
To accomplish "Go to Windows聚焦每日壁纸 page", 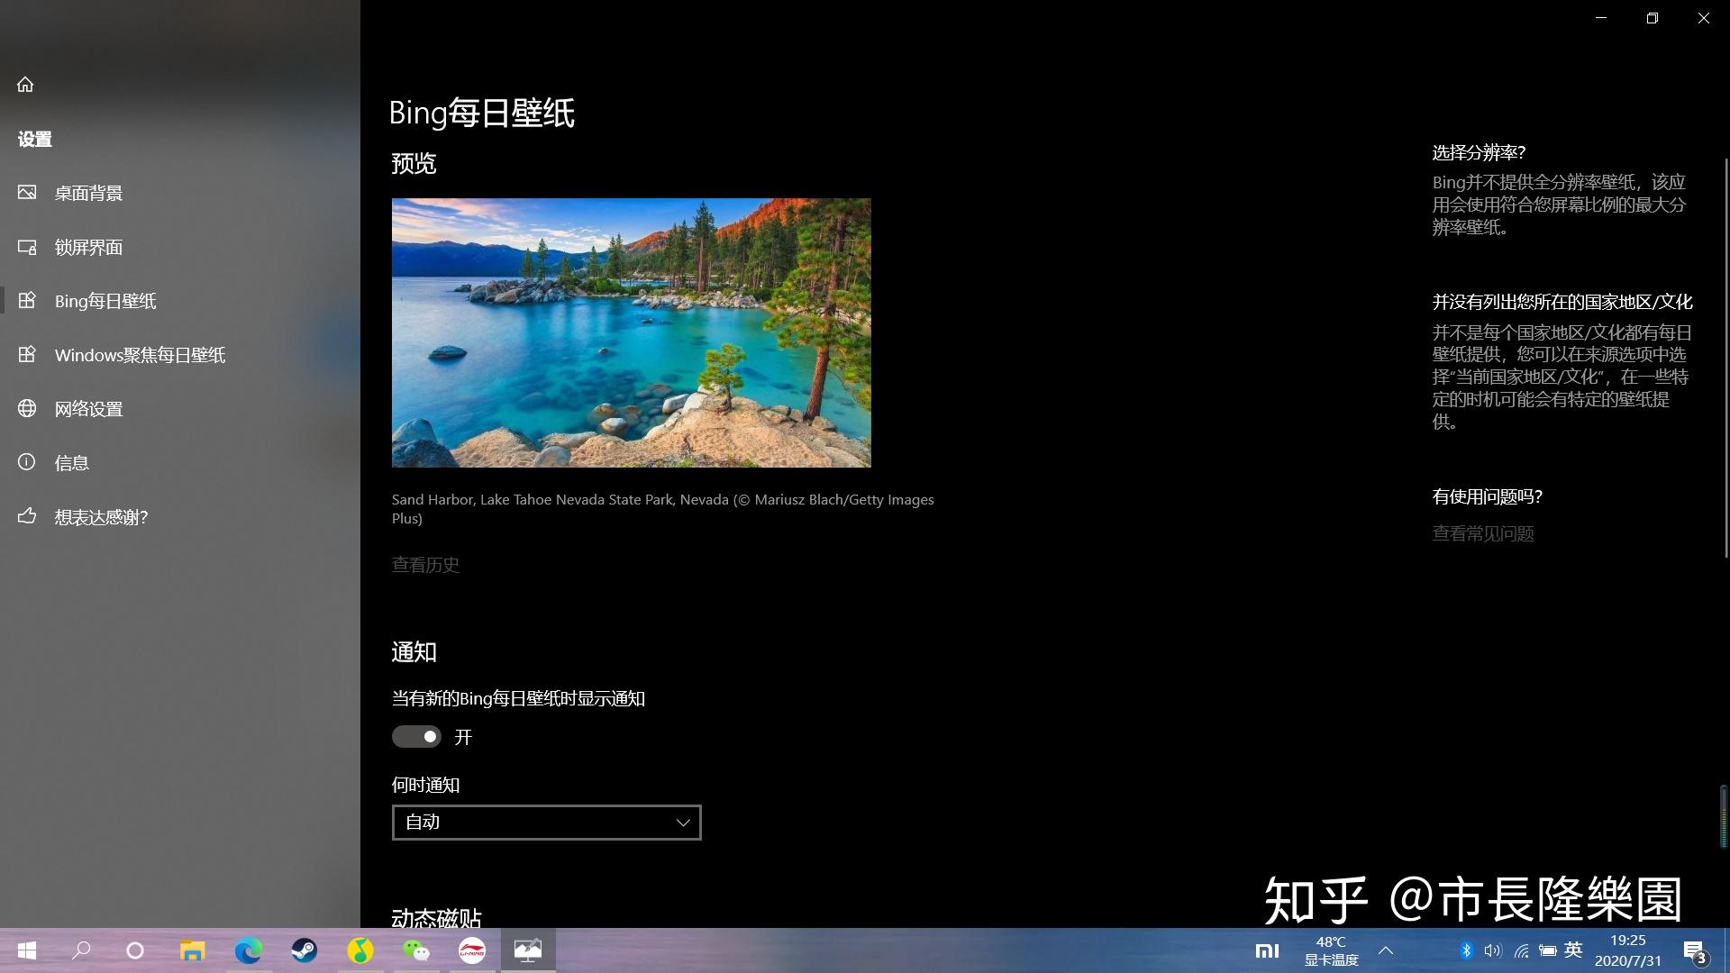I will [180, 355].
